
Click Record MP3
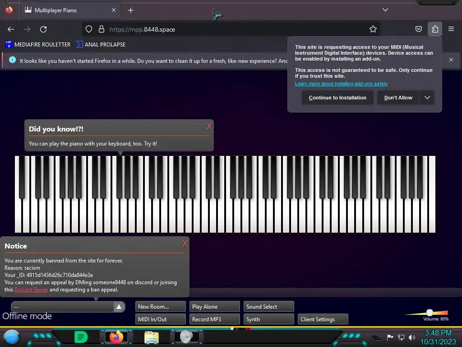point(214,319)
